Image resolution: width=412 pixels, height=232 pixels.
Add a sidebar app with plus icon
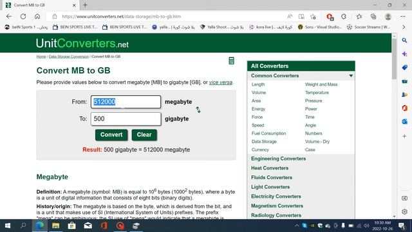coord(404,136)
